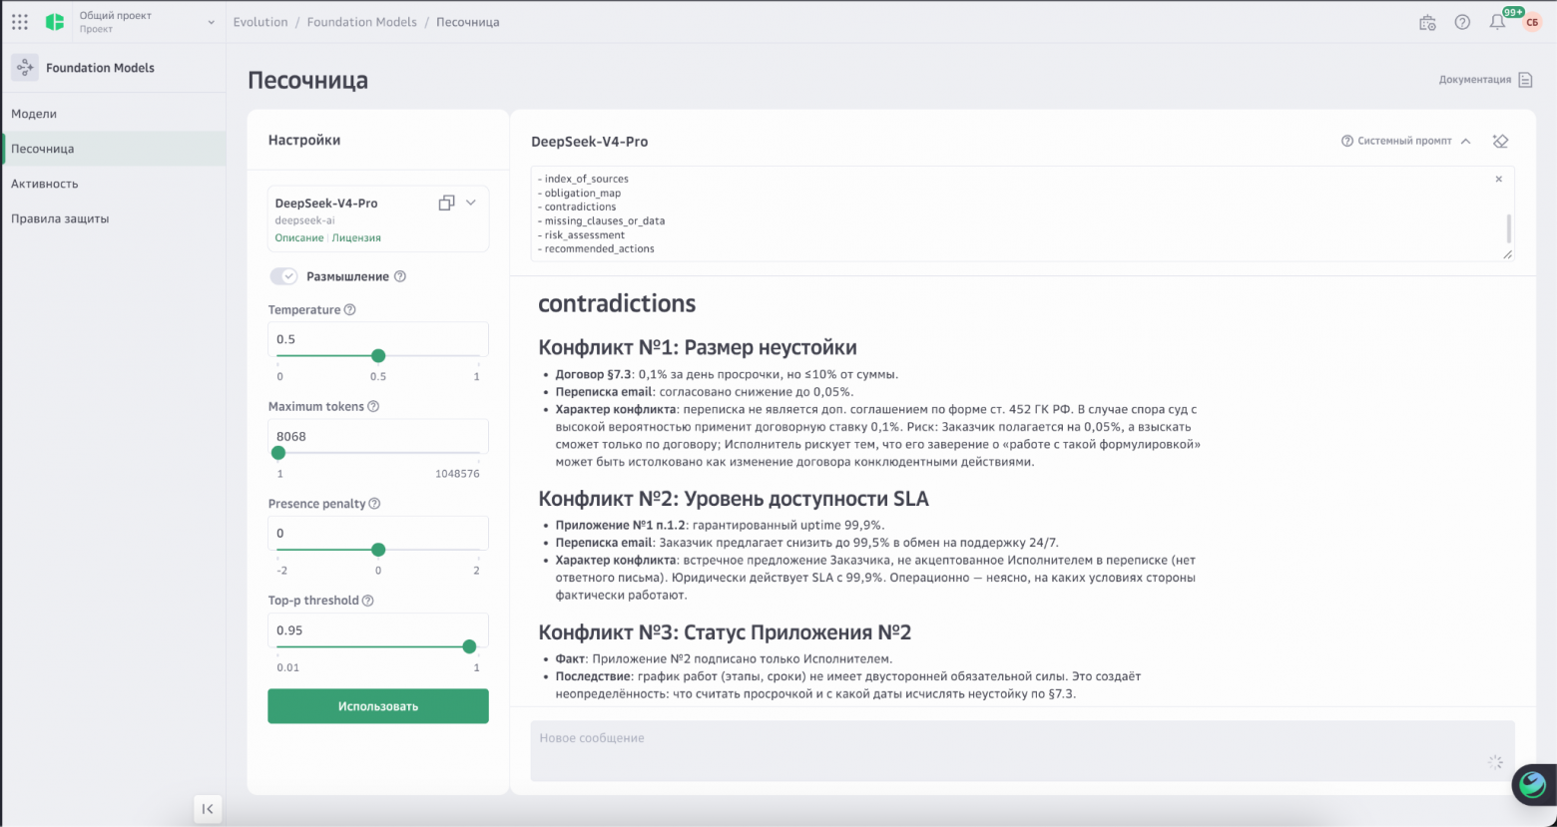Close the system prompt text box
Viewport: 1557px width, 827px height.
(1498, 180)
